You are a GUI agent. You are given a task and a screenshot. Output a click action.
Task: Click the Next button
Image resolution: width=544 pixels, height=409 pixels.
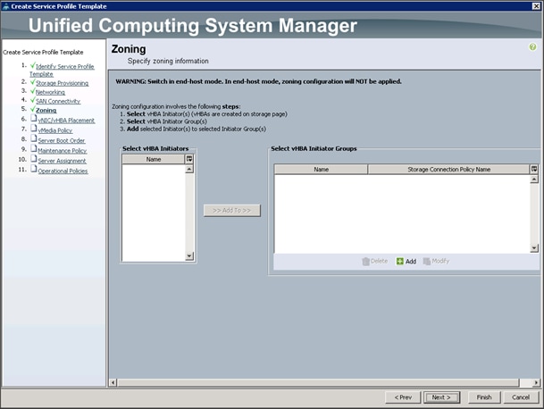(441, 397)
